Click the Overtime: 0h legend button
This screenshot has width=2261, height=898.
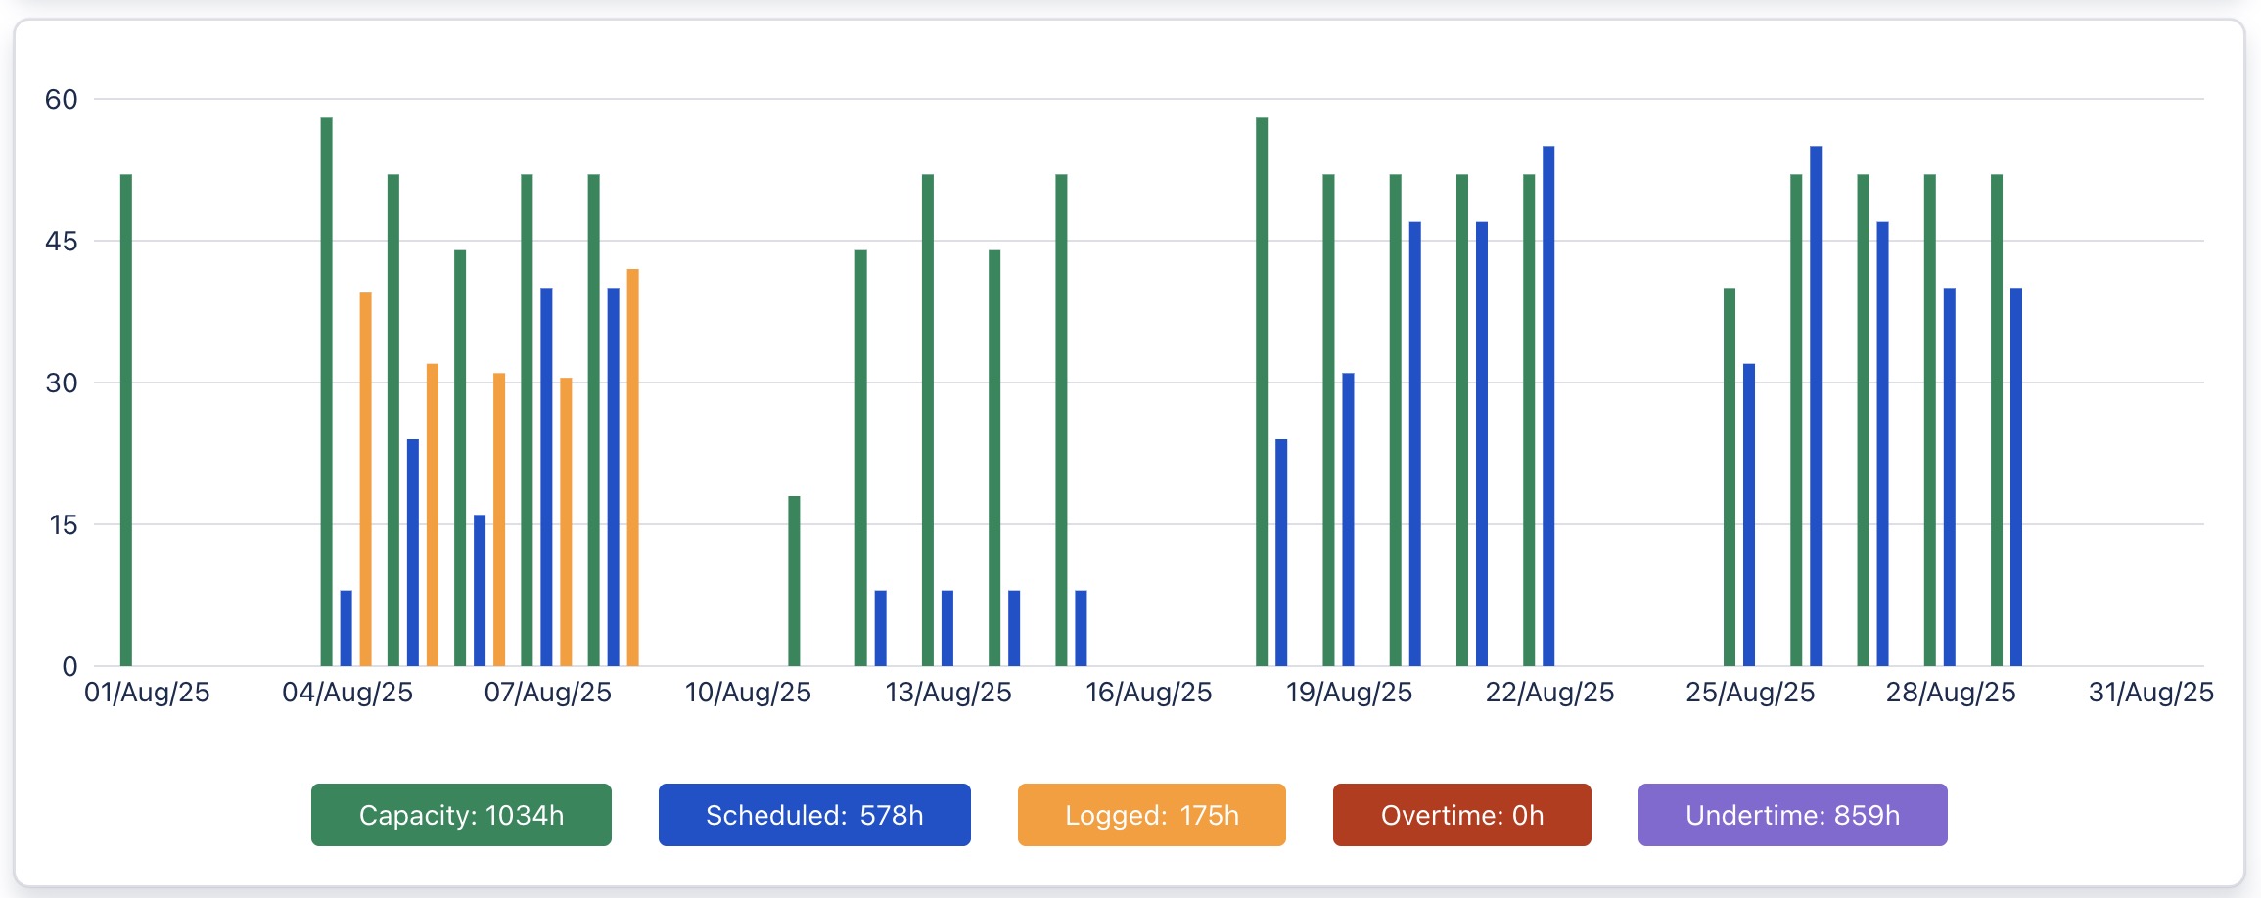[x=1461, y=815]
